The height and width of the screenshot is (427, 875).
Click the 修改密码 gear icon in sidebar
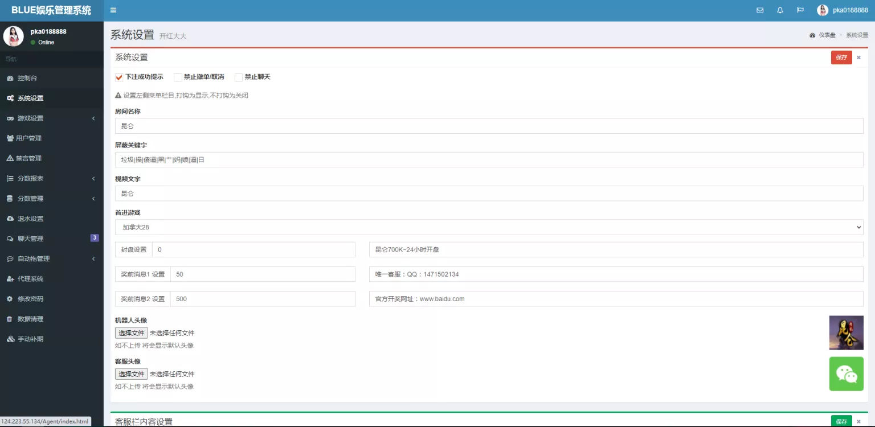coord(10,299)
